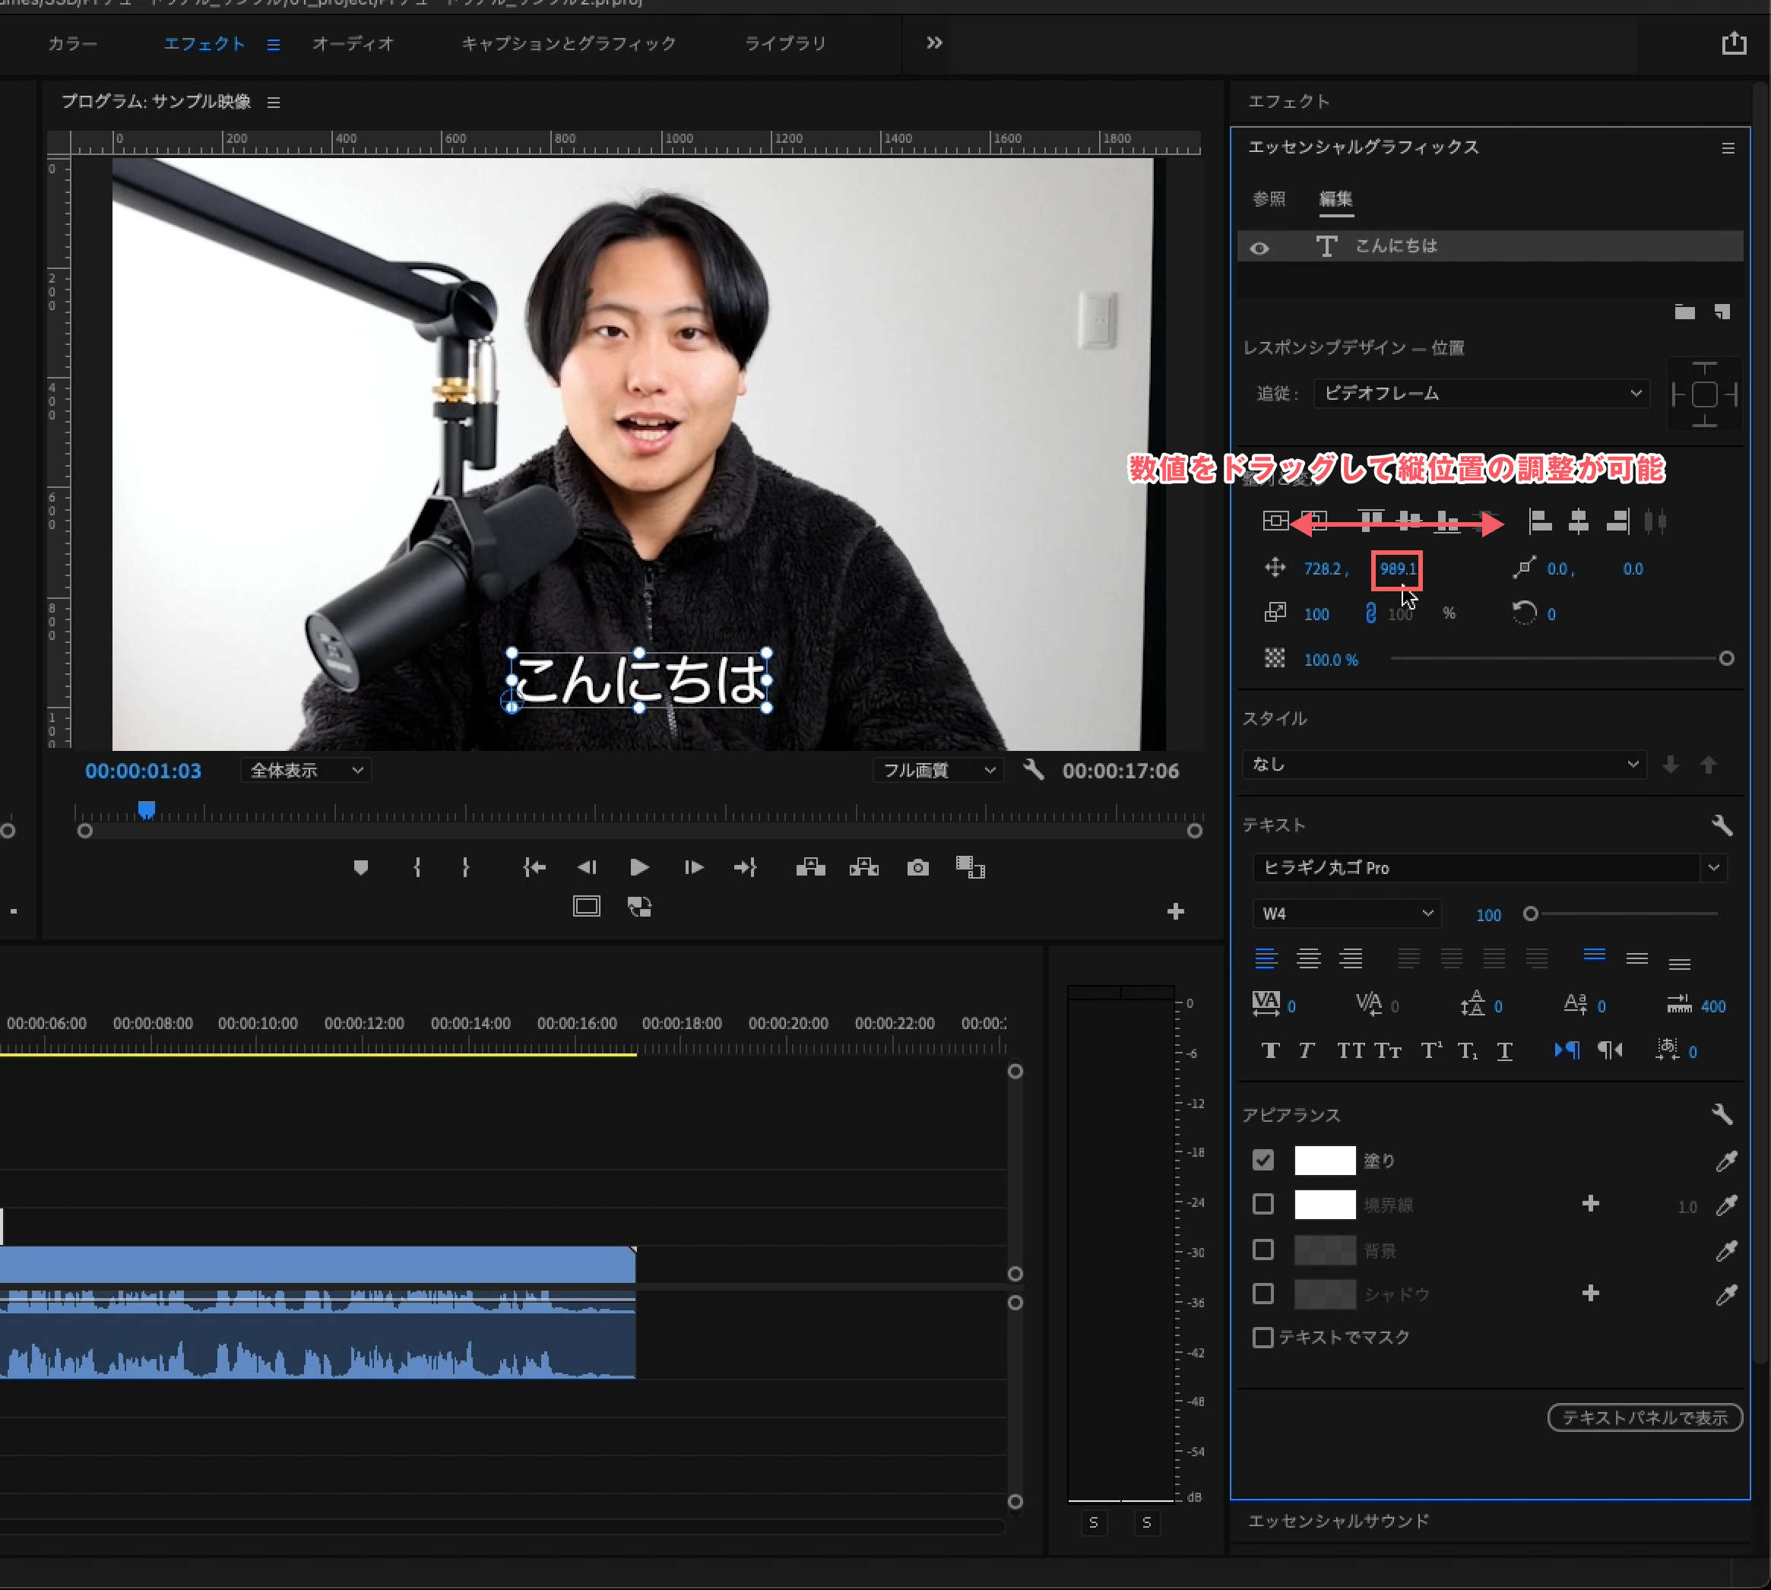Enable the シャドウ shadow checkbox
The image size is (1771, 1590).
[1263, 1294]
